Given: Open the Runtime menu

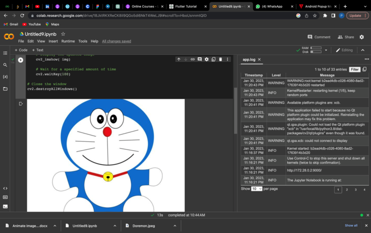Looking at the screenshot, I should click(x=68, y=41).
